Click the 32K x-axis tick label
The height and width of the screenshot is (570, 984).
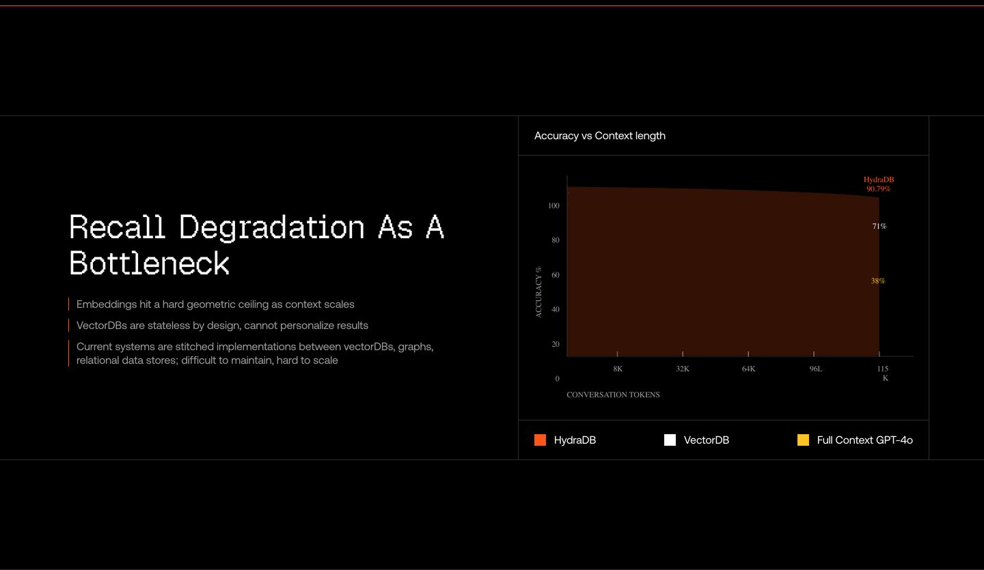pyautogui.click(x=683, y=369)
